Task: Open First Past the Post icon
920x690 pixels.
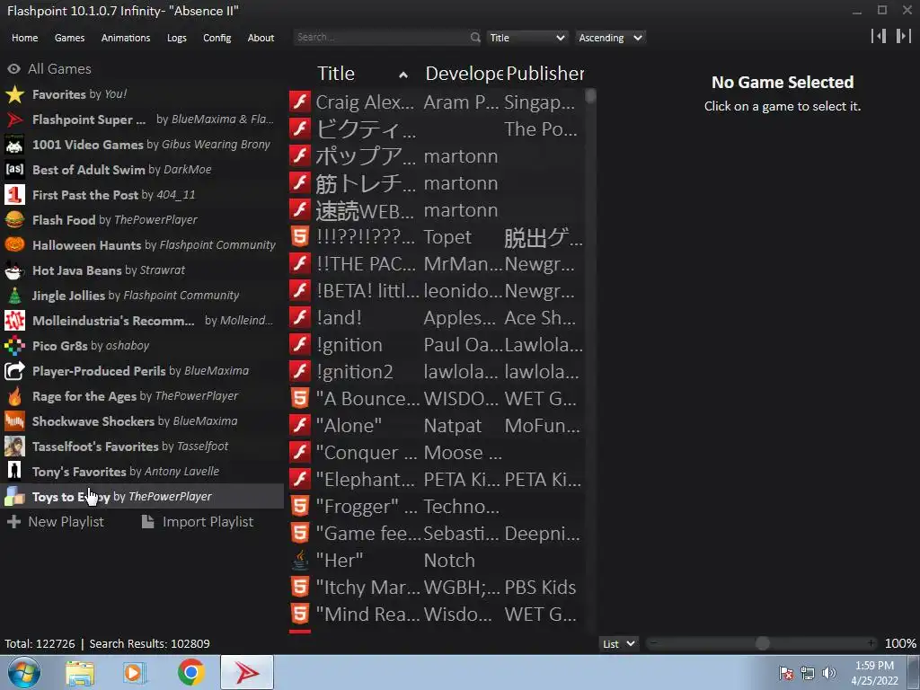Action: pos(14,195)
